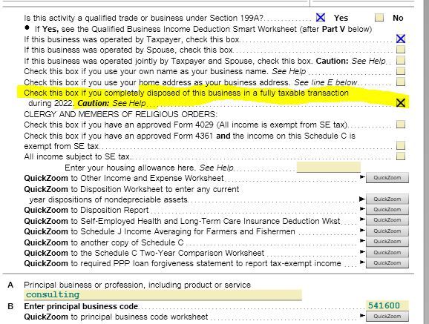This screenshot has height=324, width=429.
Task: Click the housing allowance input field
Action: click(x=329, y=167)
